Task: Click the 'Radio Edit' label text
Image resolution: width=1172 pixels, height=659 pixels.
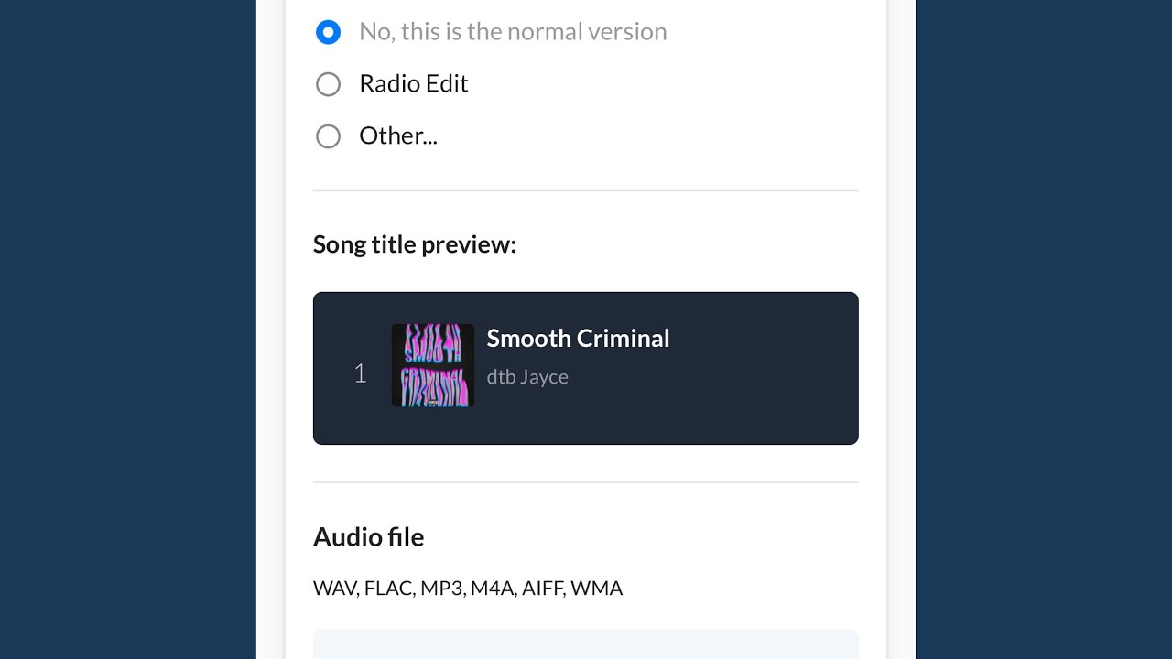Action: point(413,84)
